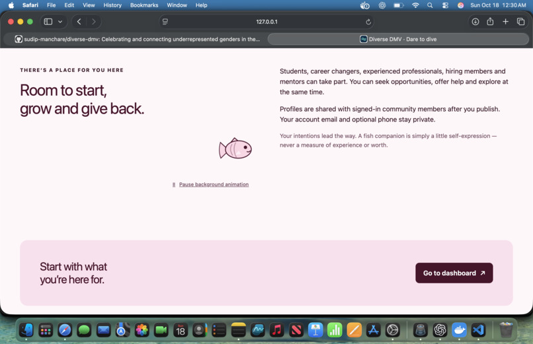Reload the page with the refresh icon
This screenshot has width=533, height=344.
(368, 22)
